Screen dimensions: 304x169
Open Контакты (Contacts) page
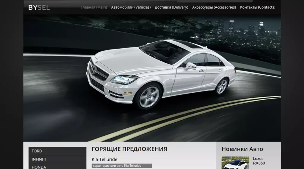click(x=258, y=7)
